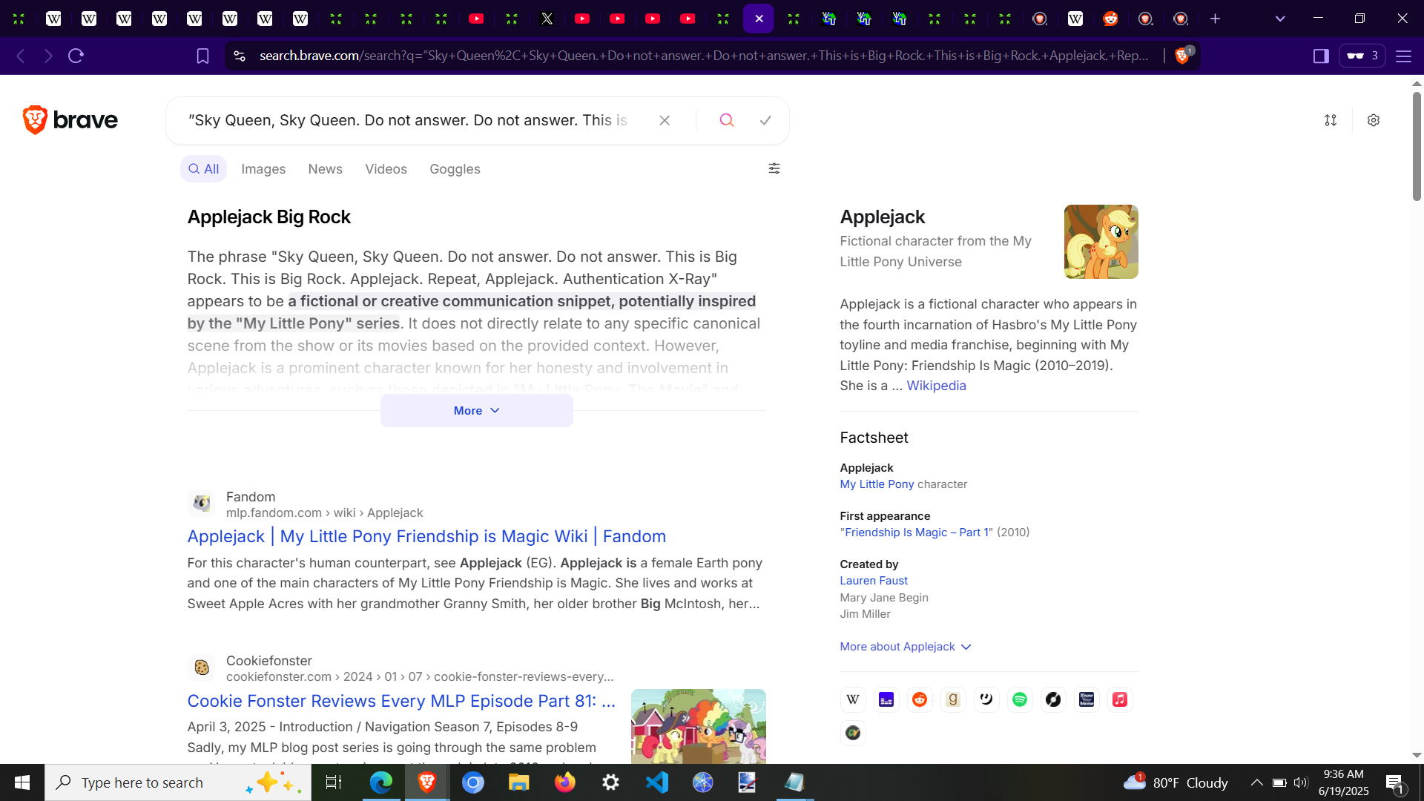Image resolution: width=1424 pixels, height=801 pixels.
Task: Open Cookie Fonster result thumbnail image
Action: coord(698,726)
